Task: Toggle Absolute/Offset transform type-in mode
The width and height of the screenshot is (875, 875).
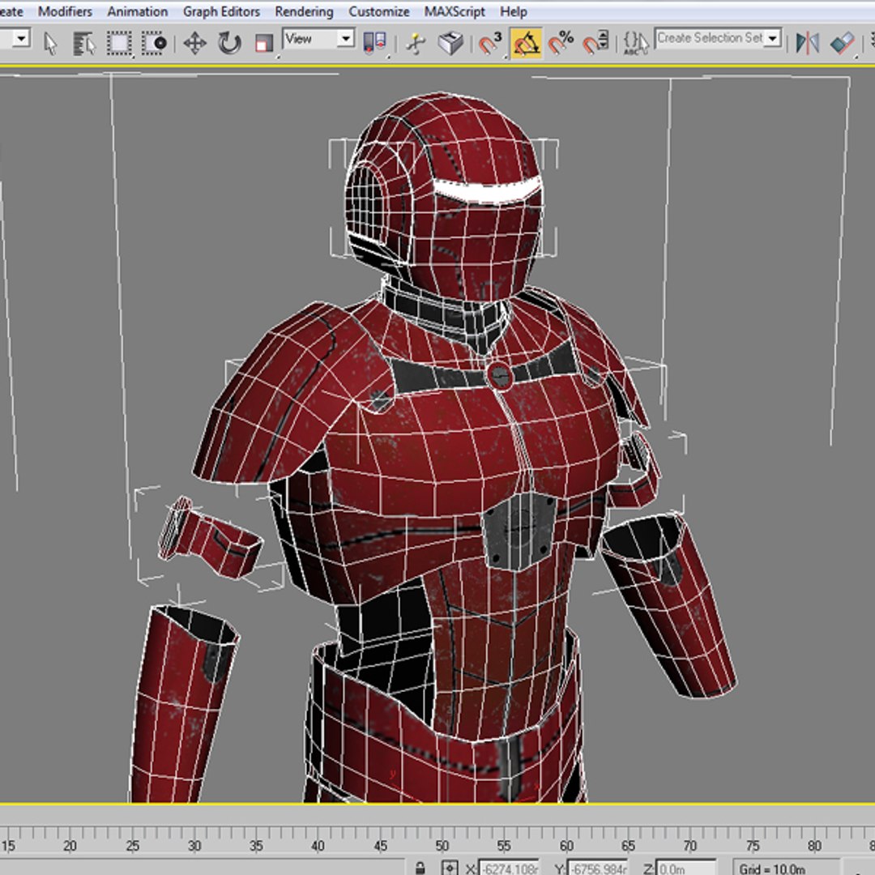Action: [x=449, y=868]
